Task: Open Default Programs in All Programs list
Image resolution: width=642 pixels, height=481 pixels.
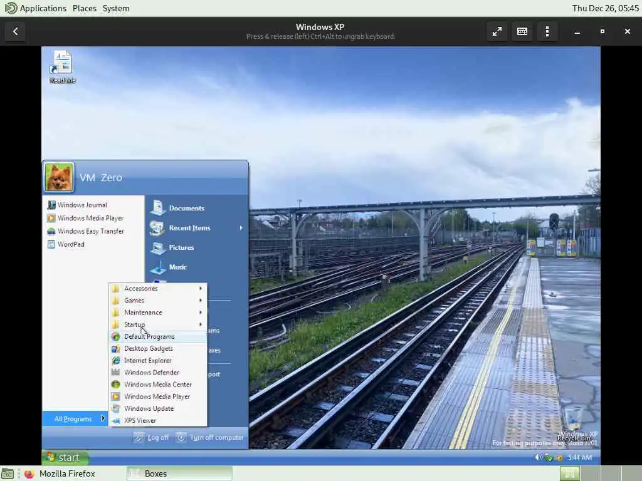Action: pyautogui.click(x=157, y=336)
